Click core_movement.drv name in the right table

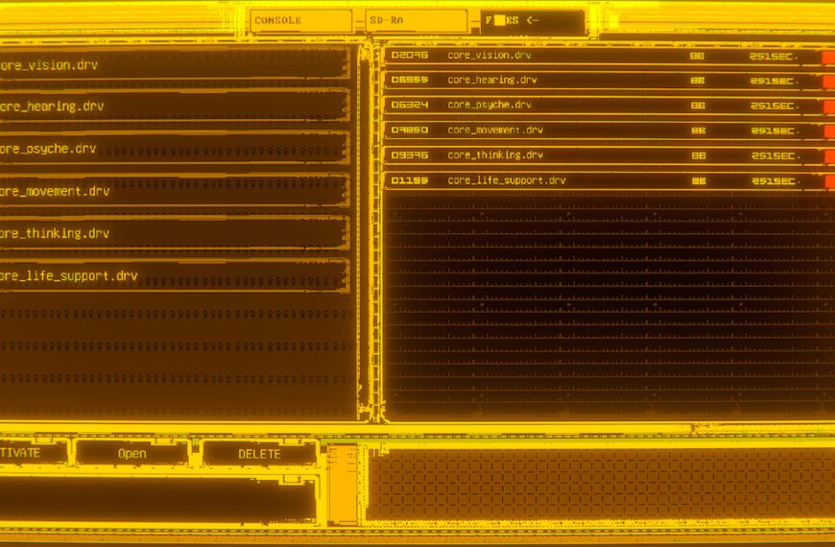[x=495, y=130]
